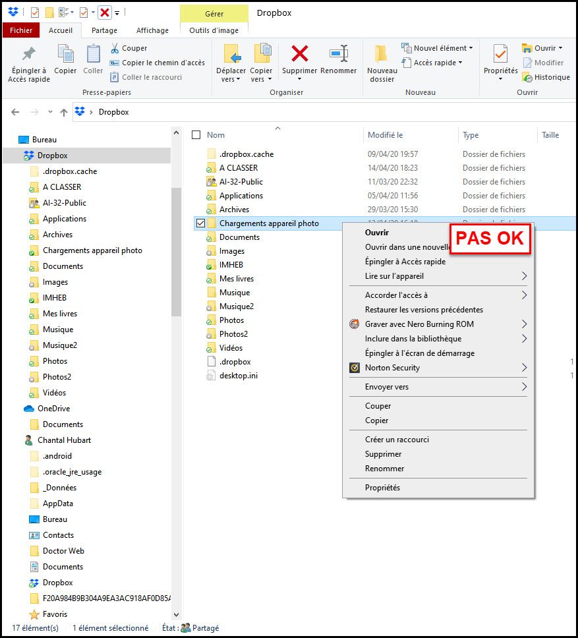This screenshot has height=638, width=578.
Task: Click the back navigation arrow
Action: pos(15,112)
